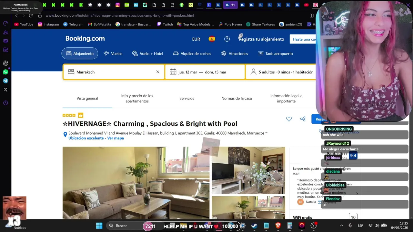Switch to Información legal e importante tab

pos(286,98)
